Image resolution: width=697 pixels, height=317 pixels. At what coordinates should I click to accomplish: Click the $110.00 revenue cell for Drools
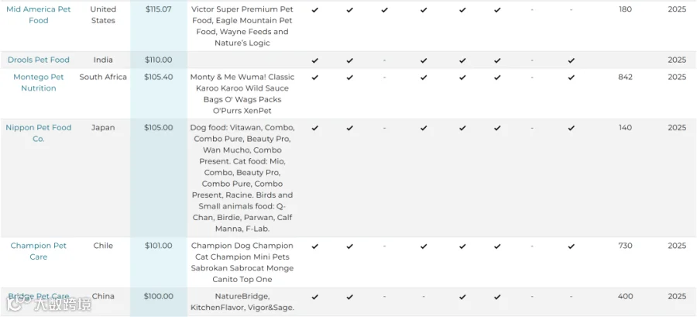click(158, 60)
